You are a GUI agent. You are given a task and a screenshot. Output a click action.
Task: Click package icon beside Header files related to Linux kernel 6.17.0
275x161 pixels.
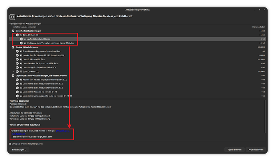(21, 80)
